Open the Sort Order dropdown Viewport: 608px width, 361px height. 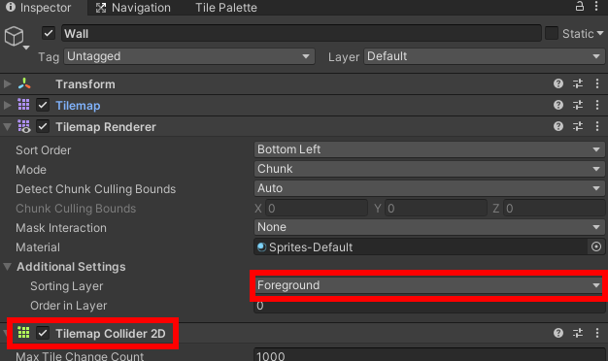(x=429, y=149)
